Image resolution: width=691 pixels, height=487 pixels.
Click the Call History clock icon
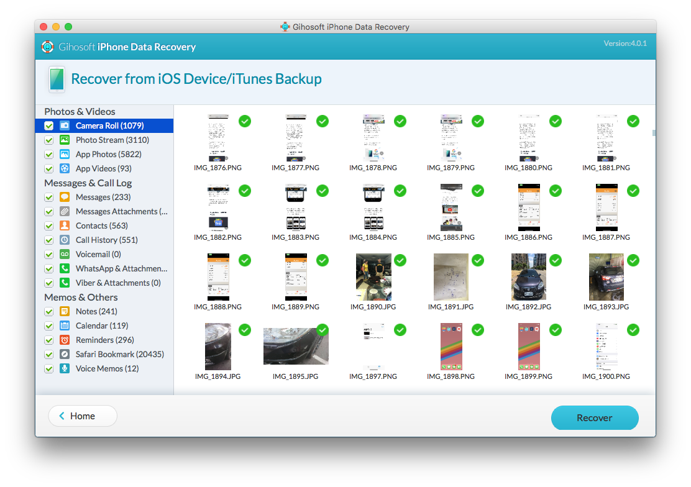coord(65,240)
